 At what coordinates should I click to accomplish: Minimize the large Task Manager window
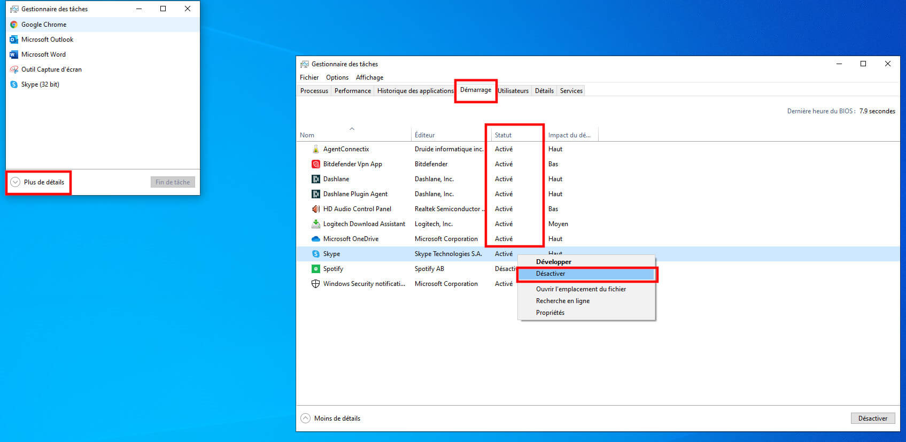(x=839, y=64)
